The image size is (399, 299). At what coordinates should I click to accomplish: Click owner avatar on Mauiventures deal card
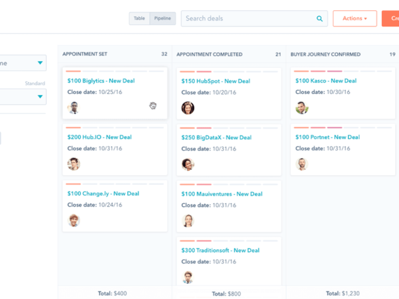(188, 221)
